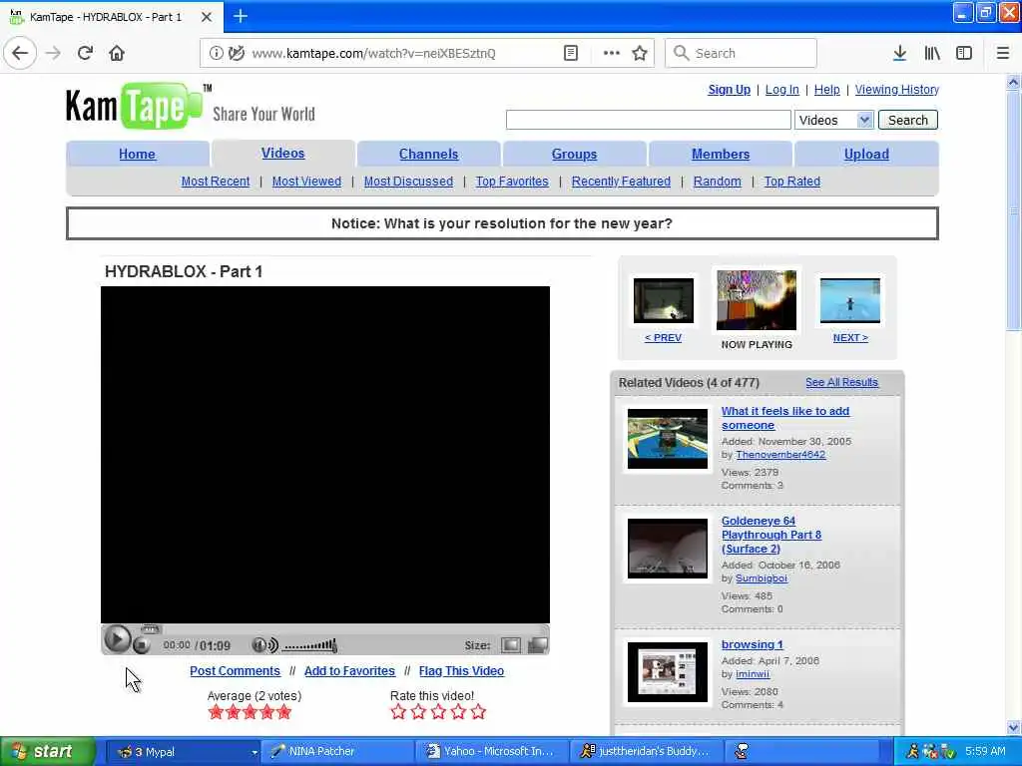Click the Sign Up link
This screenshot has height=766, width=1022.
(x=729, y=90)
